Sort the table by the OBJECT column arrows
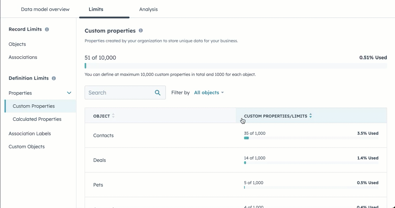Viewport: 395px width, 208px height. point(114,116)
